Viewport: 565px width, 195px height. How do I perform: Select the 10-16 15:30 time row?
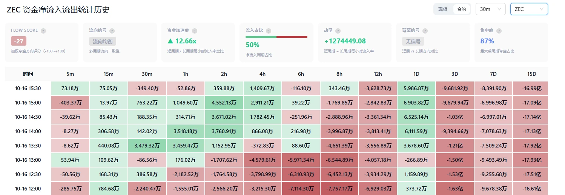pyautogui.click(x=276, y=88)
